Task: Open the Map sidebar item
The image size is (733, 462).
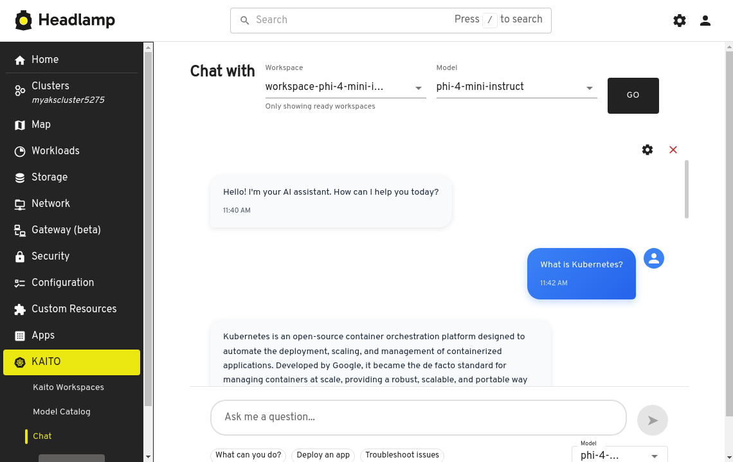Action: point(41,125)
